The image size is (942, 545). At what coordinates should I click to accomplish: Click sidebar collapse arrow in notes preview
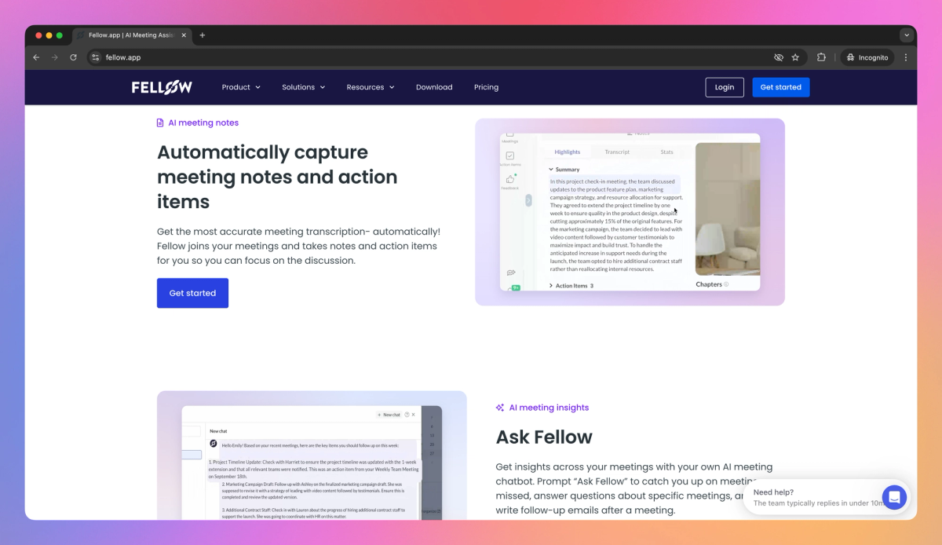pos(528,200)
